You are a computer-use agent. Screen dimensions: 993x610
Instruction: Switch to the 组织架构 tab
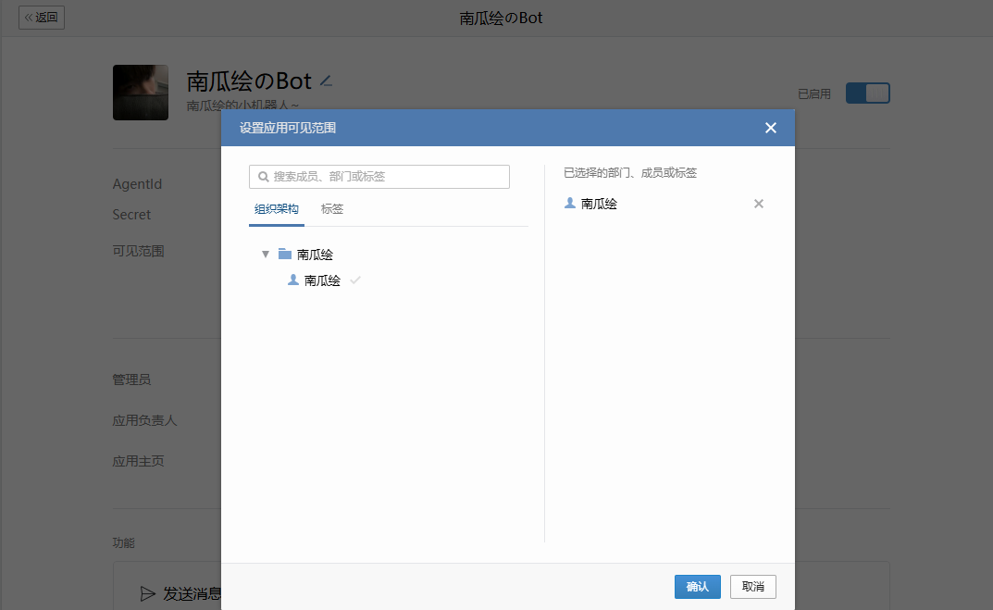[277, 209]
